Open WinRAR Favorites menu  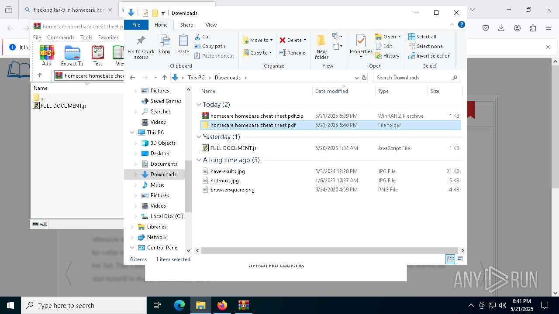pos(108,38)
